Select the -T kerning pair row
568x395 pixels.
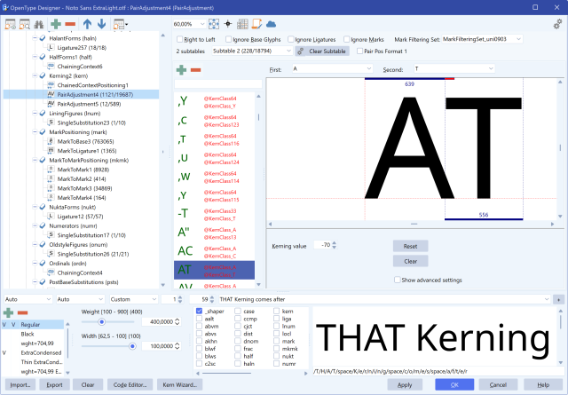(214, 214)
